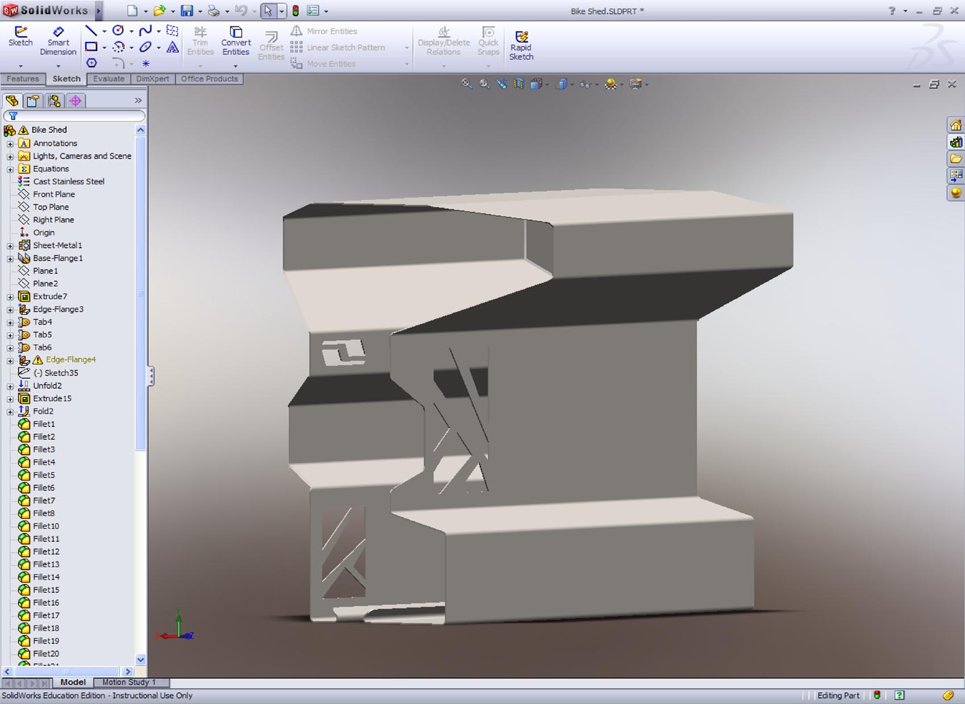Open the Display/Delete Relations tool
Image resolution: width=965 pixels, height=704 pixels.
pyautogui.click(x=443, y=41)
